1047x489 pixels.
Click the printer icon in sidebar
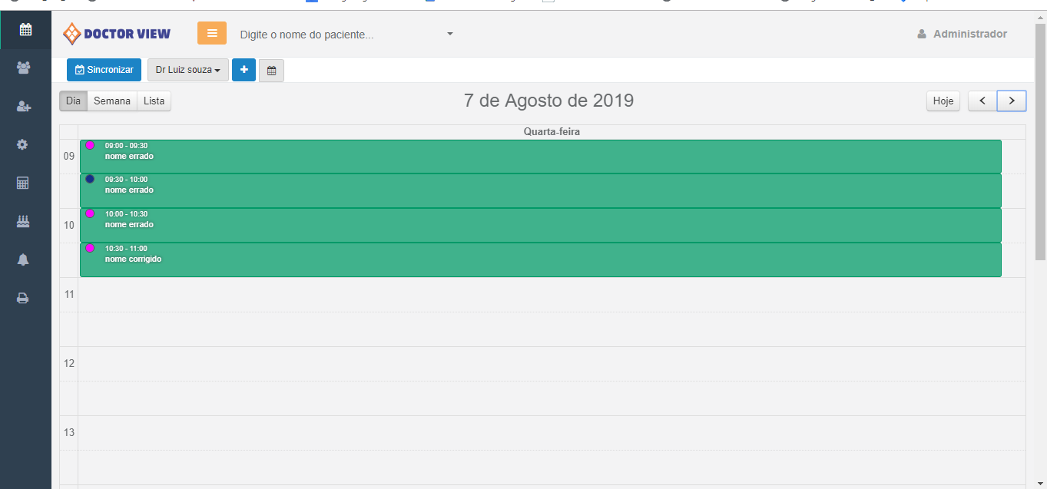pos(23,298)
